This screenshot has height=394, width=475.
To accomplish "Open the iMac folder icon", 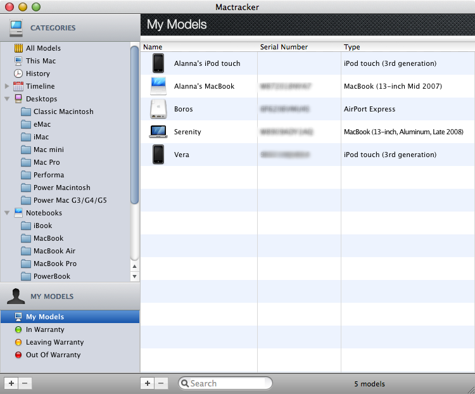I will 26,137.
